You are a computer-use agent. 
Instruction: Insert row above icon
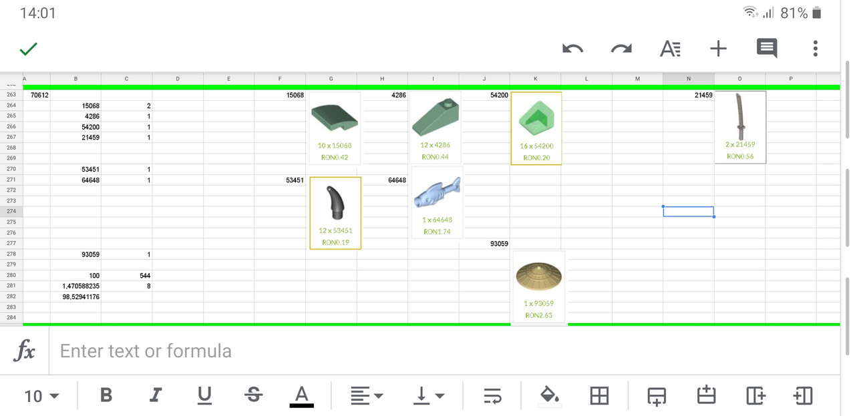(x=706, y=395)
